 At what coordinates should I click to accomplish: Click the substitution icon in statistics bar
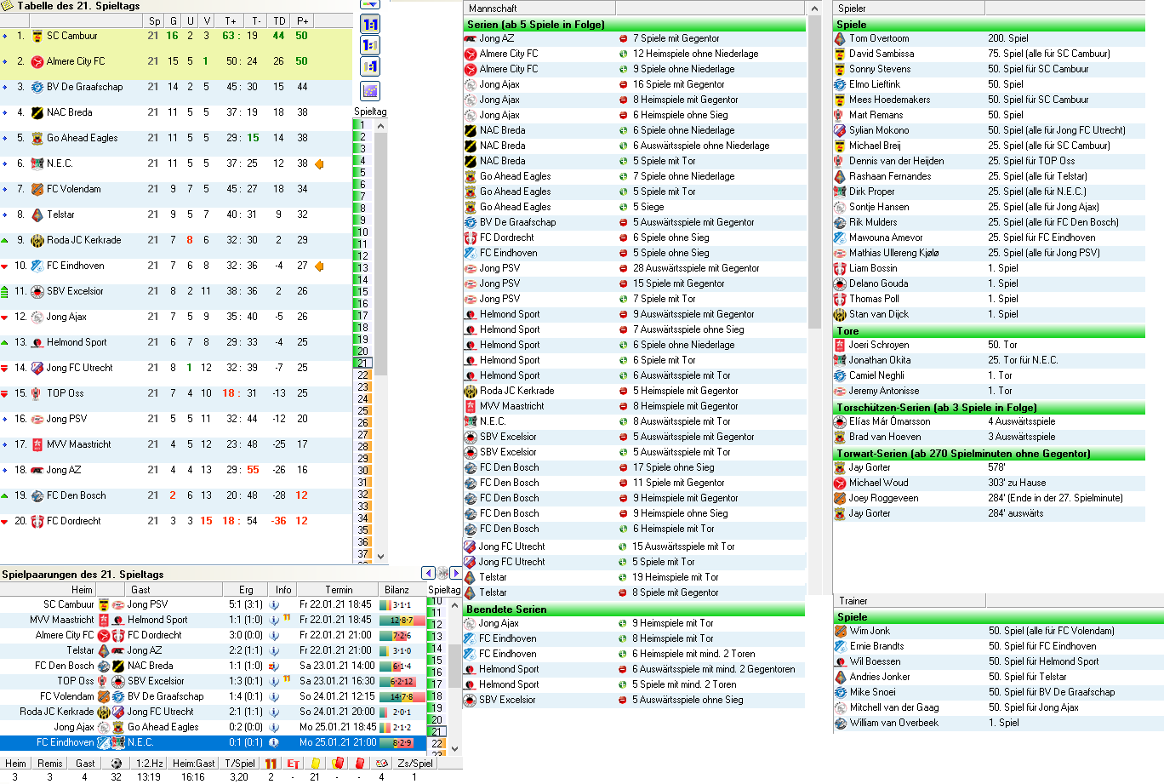pos(381,764)
